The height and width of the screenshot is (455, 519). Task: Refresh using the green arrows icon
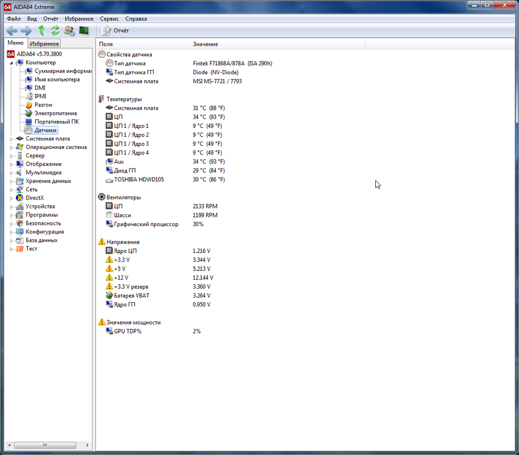click(55, 30)
